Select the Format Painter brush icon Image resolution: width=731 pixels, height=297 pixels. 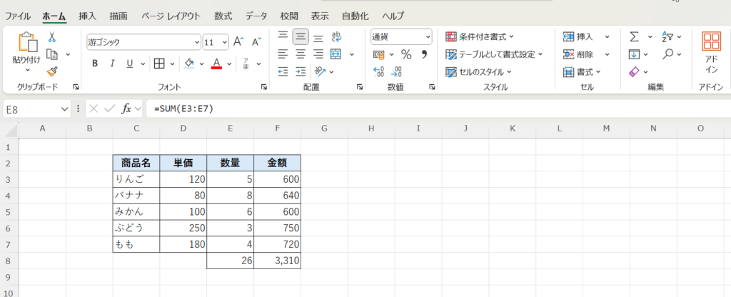[52, 71]
